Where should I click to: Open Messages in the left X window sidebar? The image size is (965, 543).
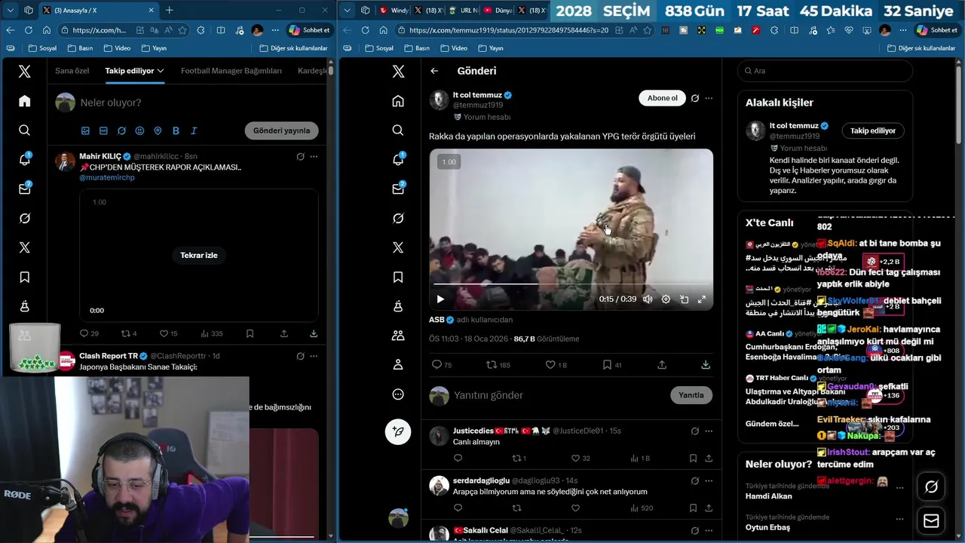[24, 189]
